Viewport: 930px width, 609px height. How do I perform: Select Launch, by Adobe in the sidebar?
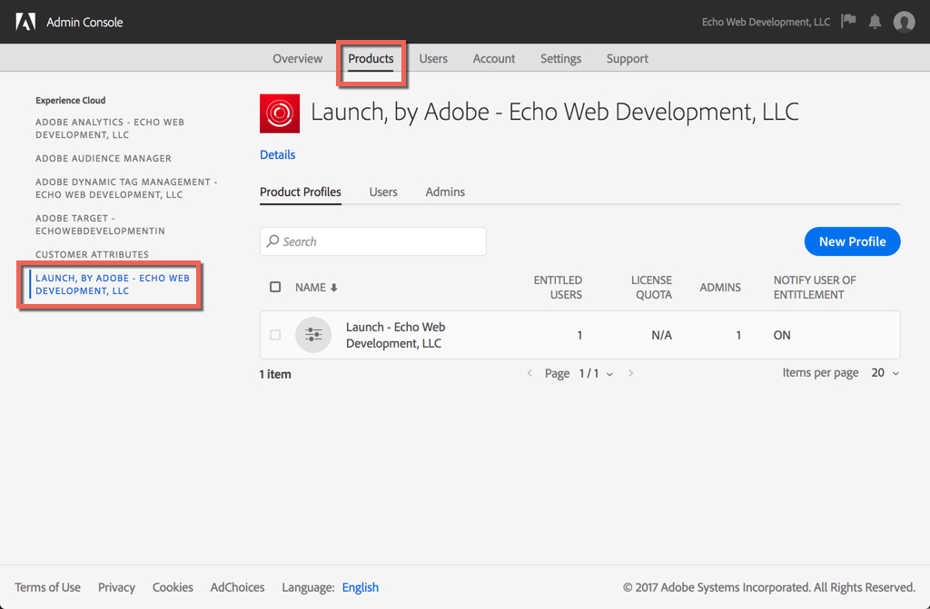tap(112, 284)
